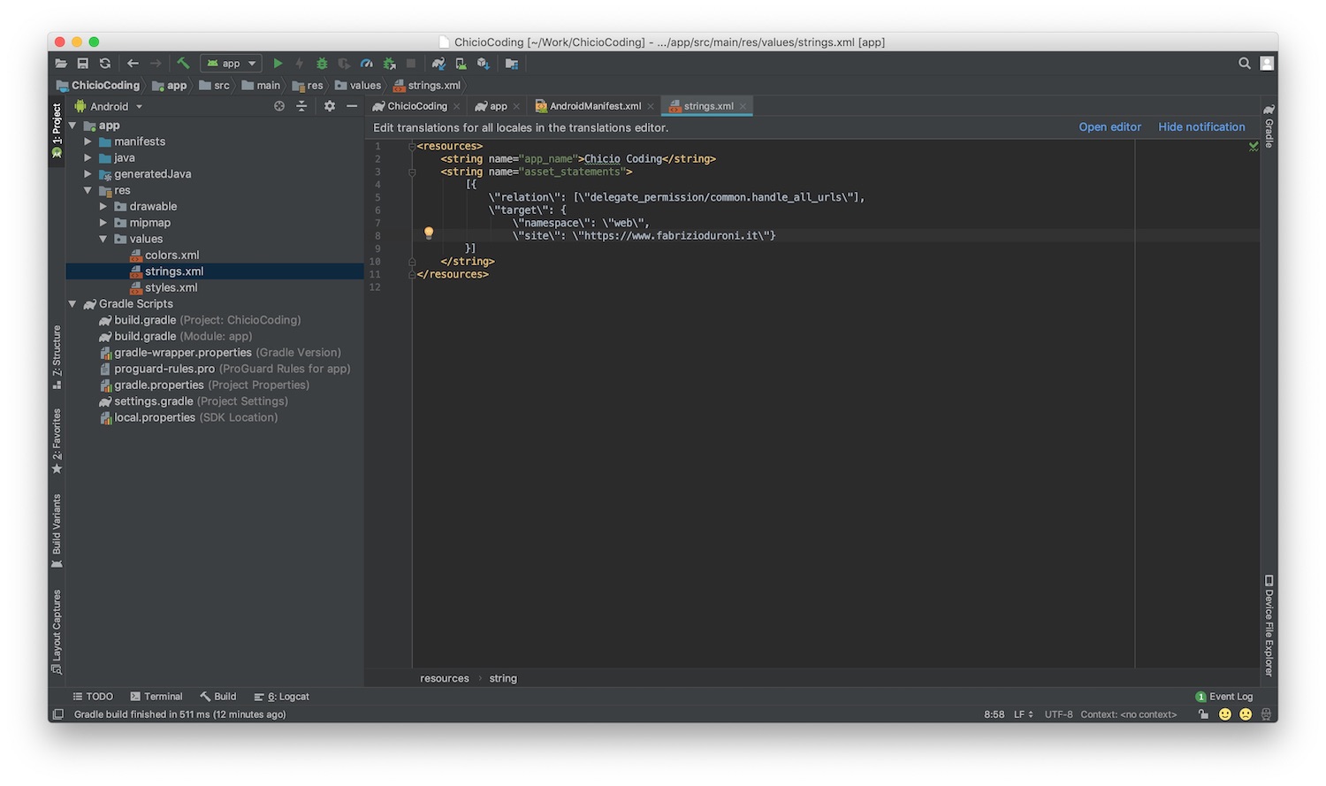Expand the generatedJava folder
Image resolution: width=1326 pixels, height=786 pixels.
(x=88, y=174)
